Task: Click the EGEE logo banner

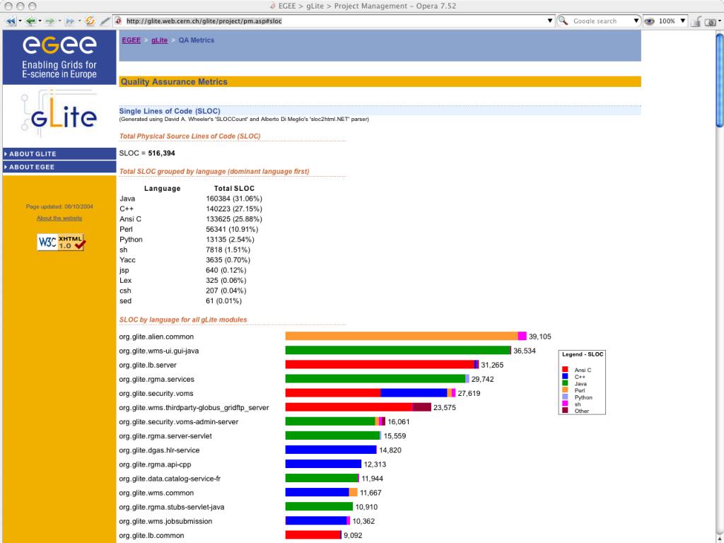Action: [x=59, y=57]
